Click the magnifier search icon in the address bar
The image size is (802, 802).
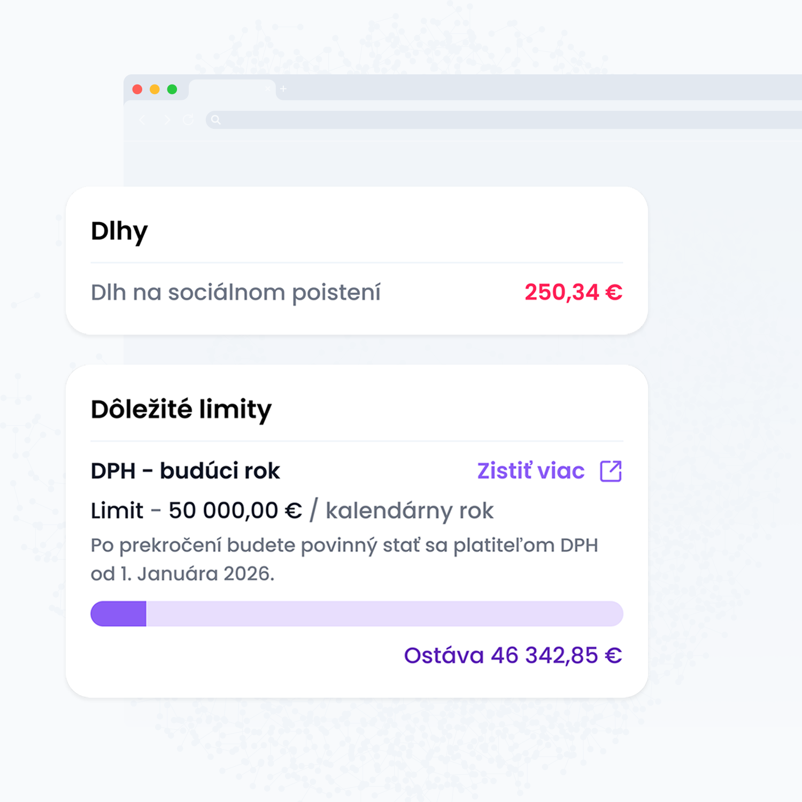[x=216, y=120]
